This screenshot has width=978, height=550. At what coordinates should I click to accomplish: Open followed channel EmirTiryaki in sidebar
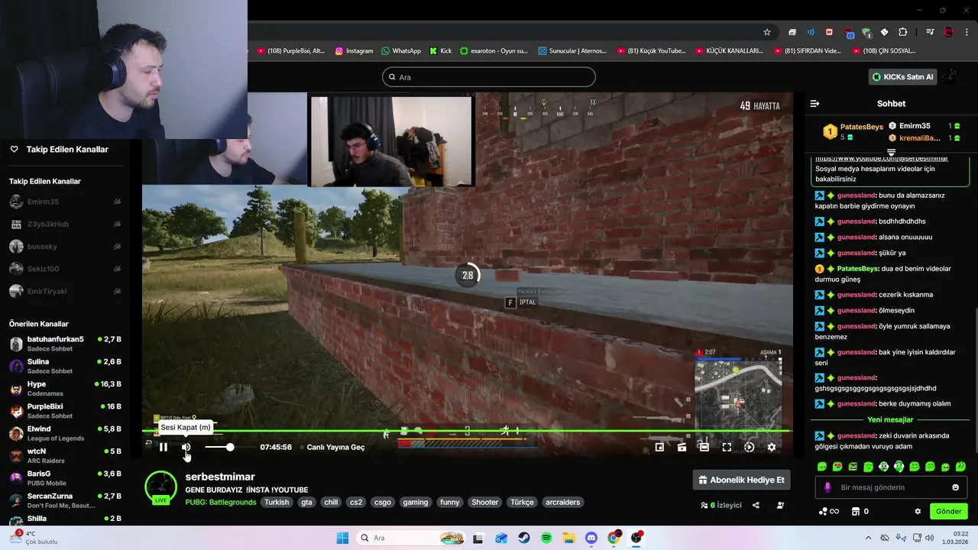(65, 291)
